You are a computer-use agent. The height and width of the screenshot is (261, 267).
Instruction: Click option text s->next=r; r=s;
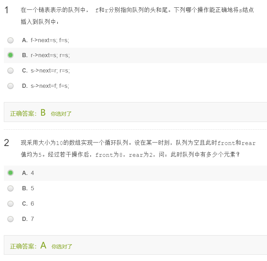[x=50, y=70]
